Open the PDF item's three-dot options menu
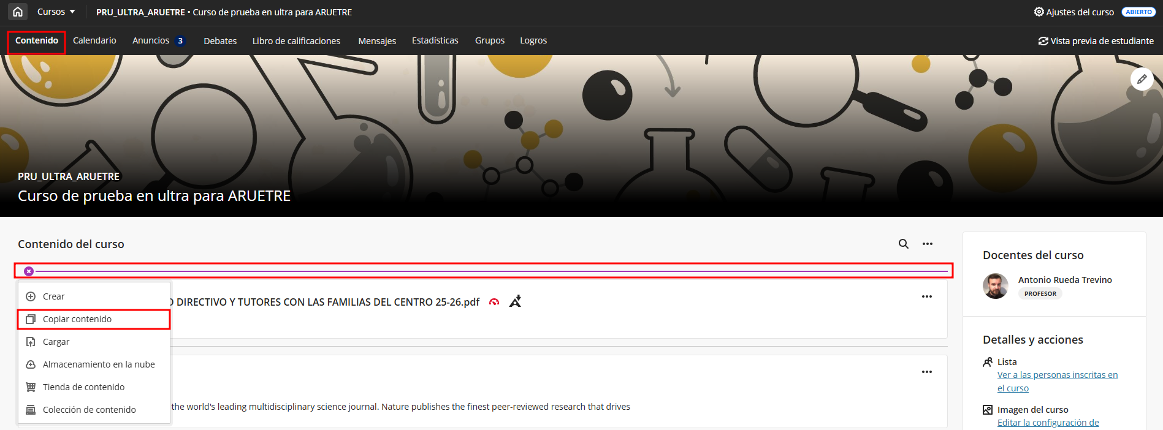This screenshot has height=430, width=1163. tap(926, 296)
